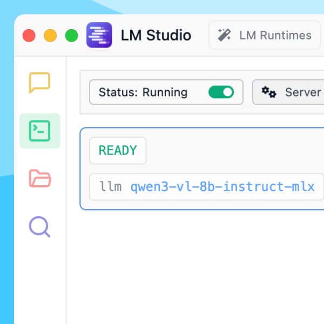The image size is (324, 324).
Task: Toggle the server Status switch off
Action: pyautogui.click(x=221, y=92)
